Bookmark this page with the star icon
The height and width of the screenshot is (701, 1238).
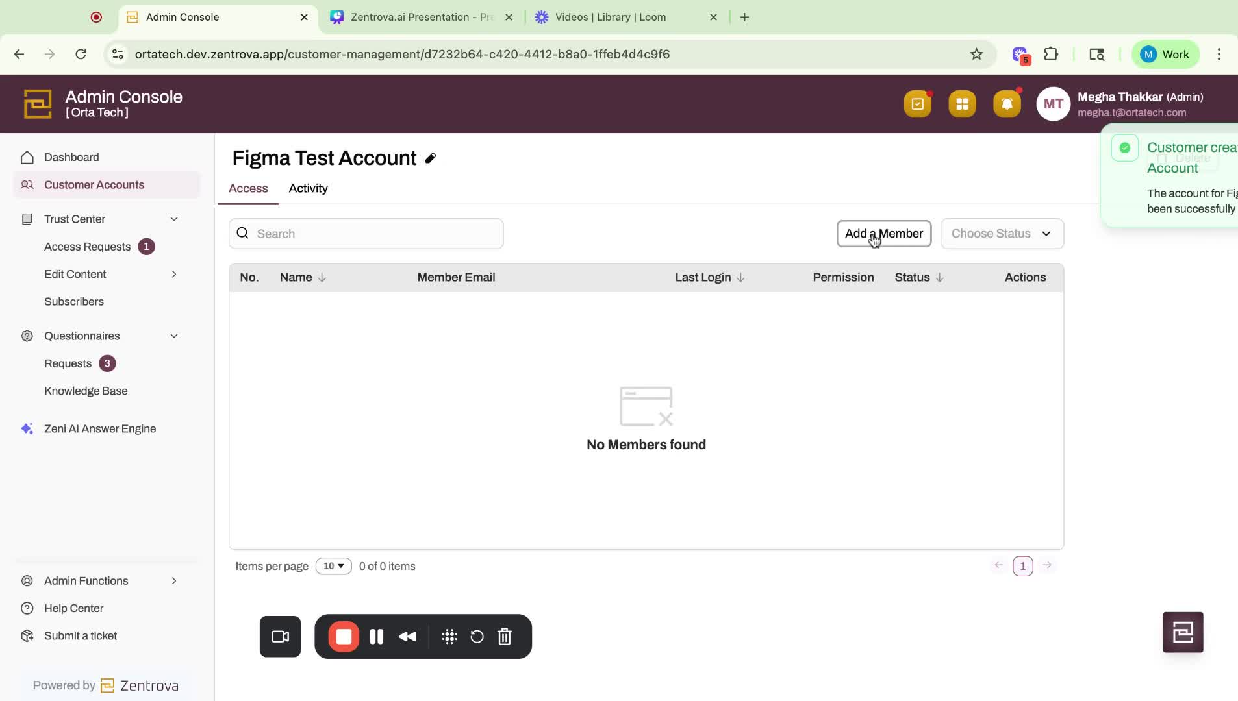(x=976, y=54)
